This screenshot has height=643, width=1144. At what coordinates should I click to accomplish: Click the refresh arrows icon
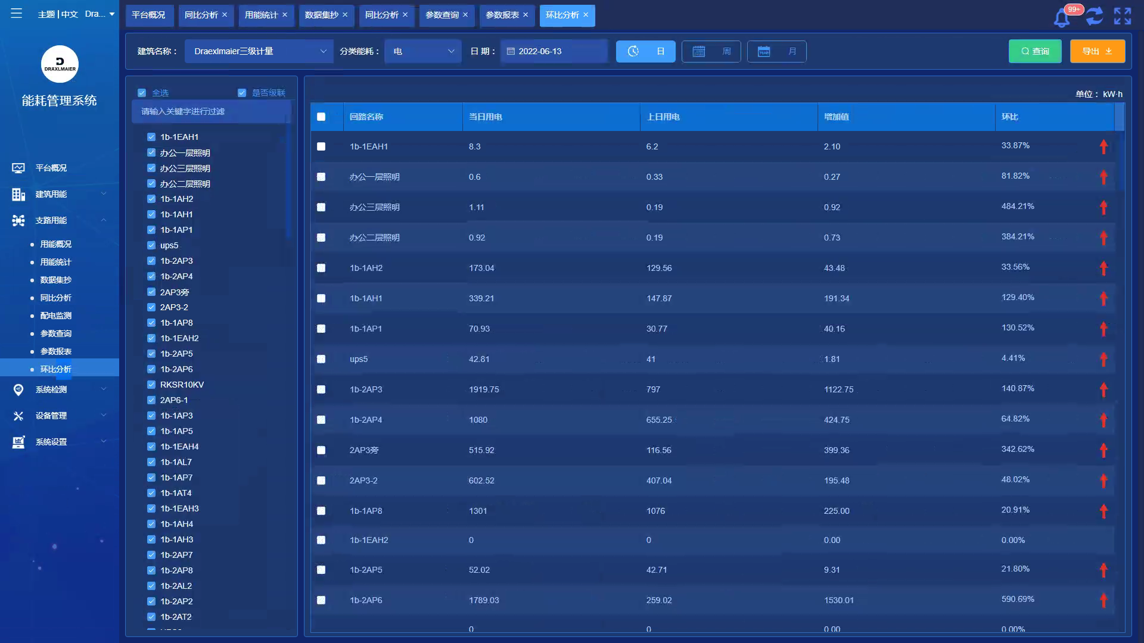pyautogui.click(x=1094, y=16)
